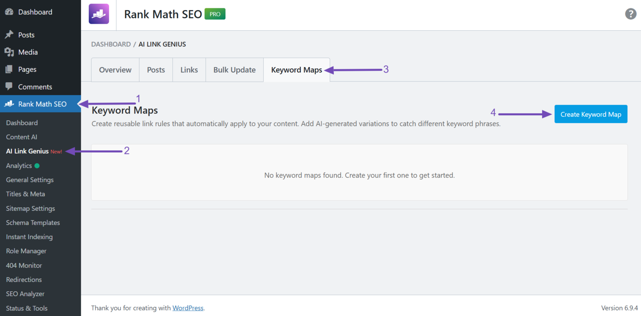Click 'No keyword maps found' message
The image size is (641, 316).
(359, 175)
